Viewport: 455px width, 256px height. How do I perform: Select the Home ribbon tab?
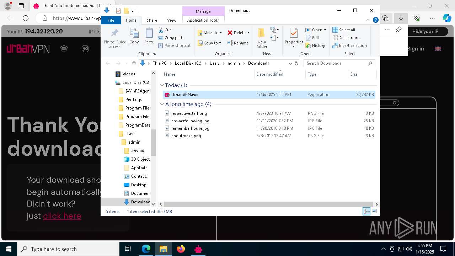click(x=131, y=20)
